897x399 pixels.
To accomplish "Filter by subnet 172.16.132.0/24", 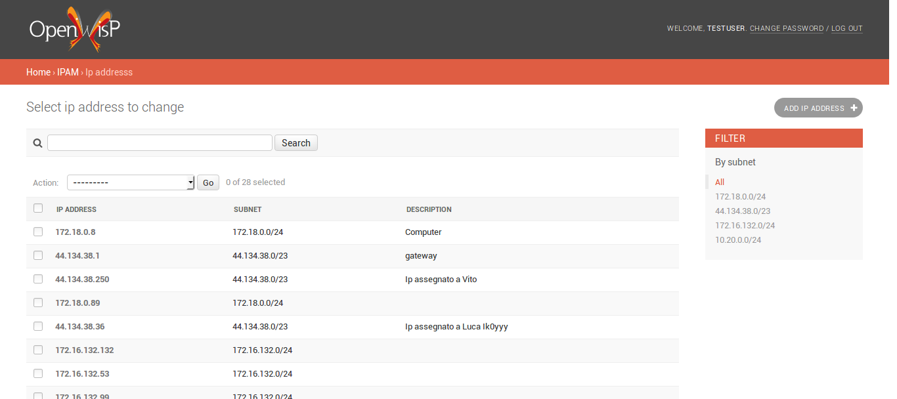I will [x=745, y=225].
